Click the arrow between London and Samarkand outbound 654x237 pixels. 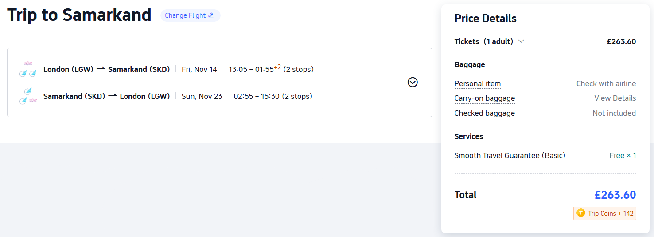coord(101,69)
